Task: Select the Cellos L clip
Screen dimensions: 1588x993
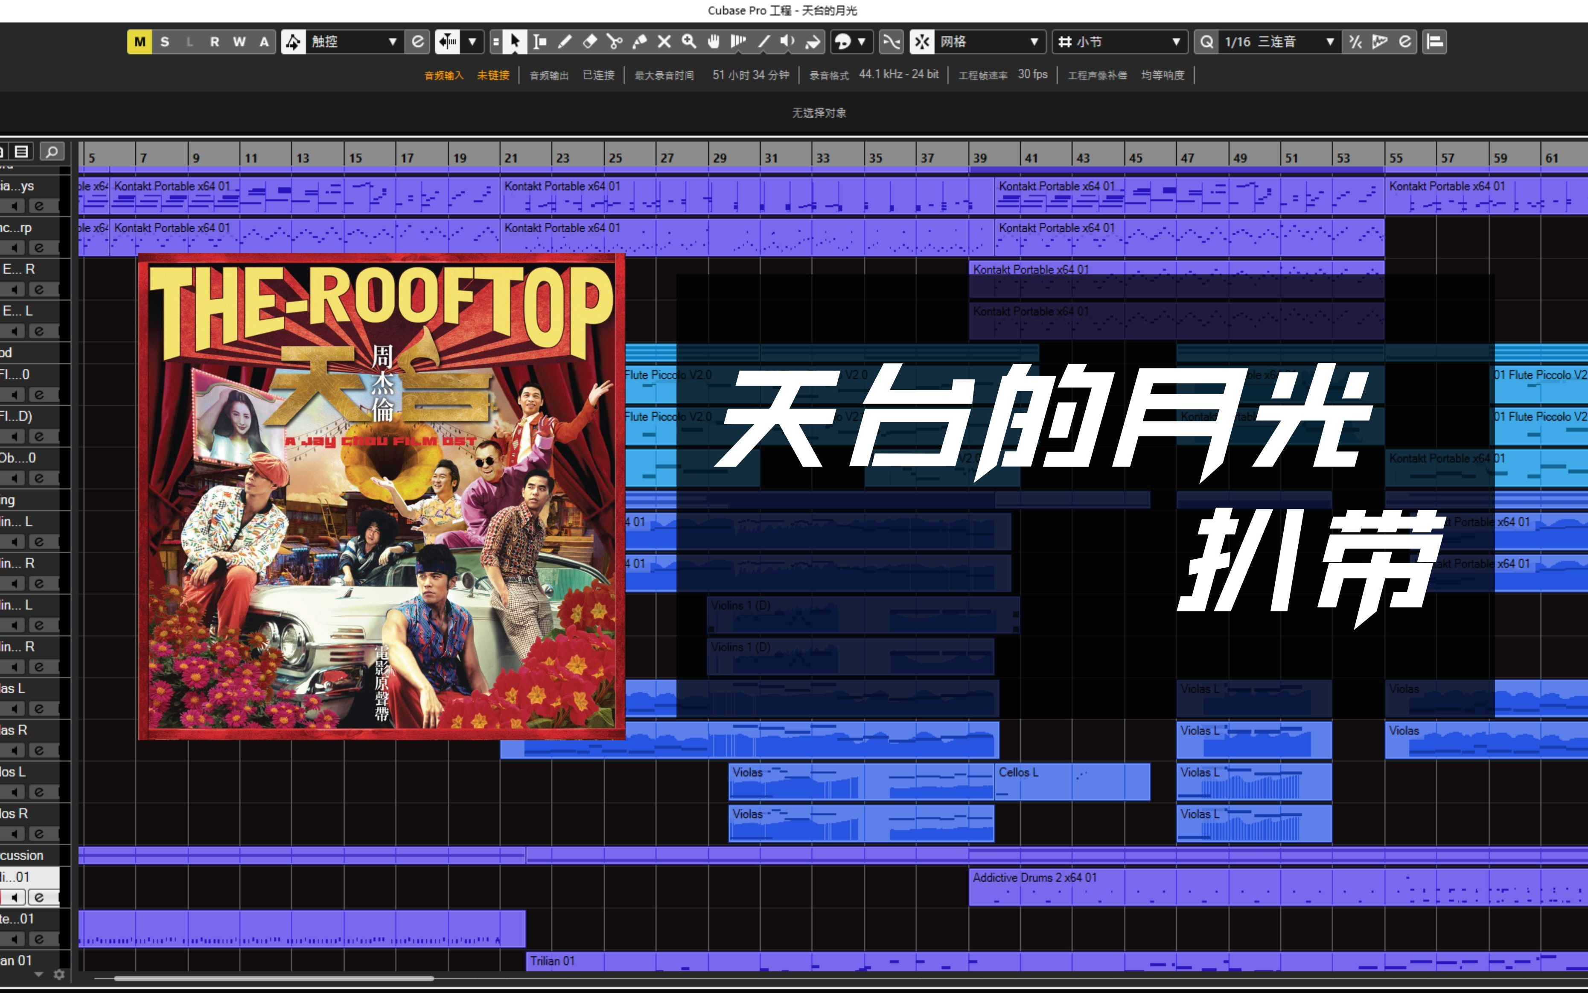Action: pos(1072,782)
